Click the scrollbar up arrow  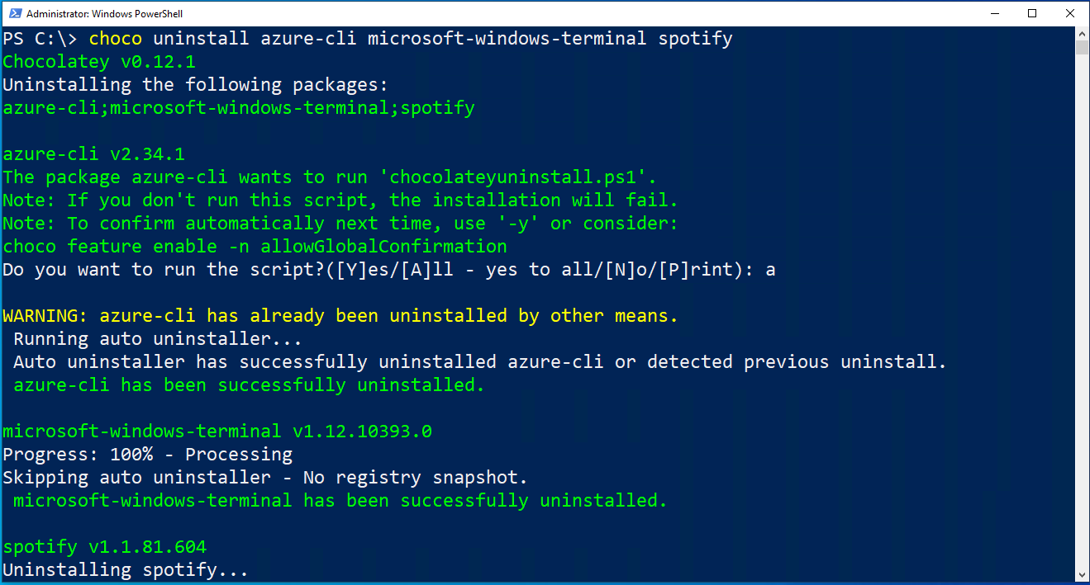click(x=1083, y=33)
